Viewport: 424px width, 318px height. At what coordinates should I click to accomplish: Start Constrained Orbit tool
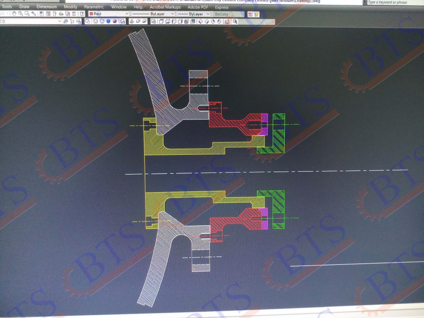coord(132,21)
